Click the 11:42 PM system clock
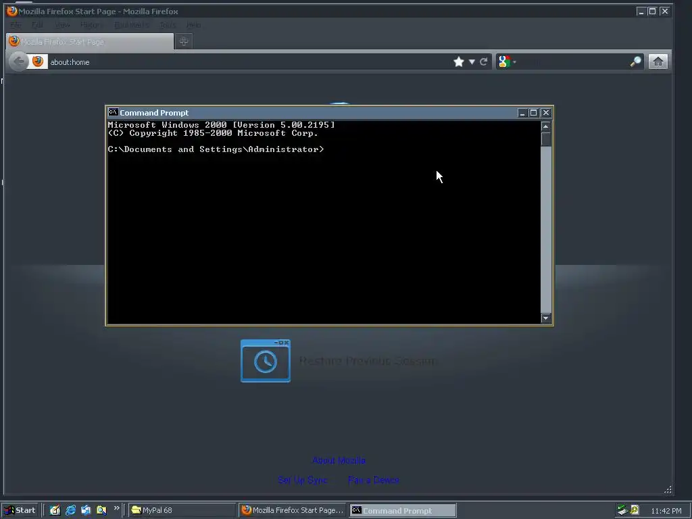Image resolution: width=692 pixels, height=519 pixels. click(x=666, y=511)
